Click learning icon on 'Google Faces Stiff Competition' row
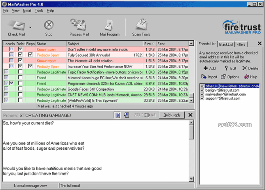Viewport: 265px width, 190px height. 6,89
